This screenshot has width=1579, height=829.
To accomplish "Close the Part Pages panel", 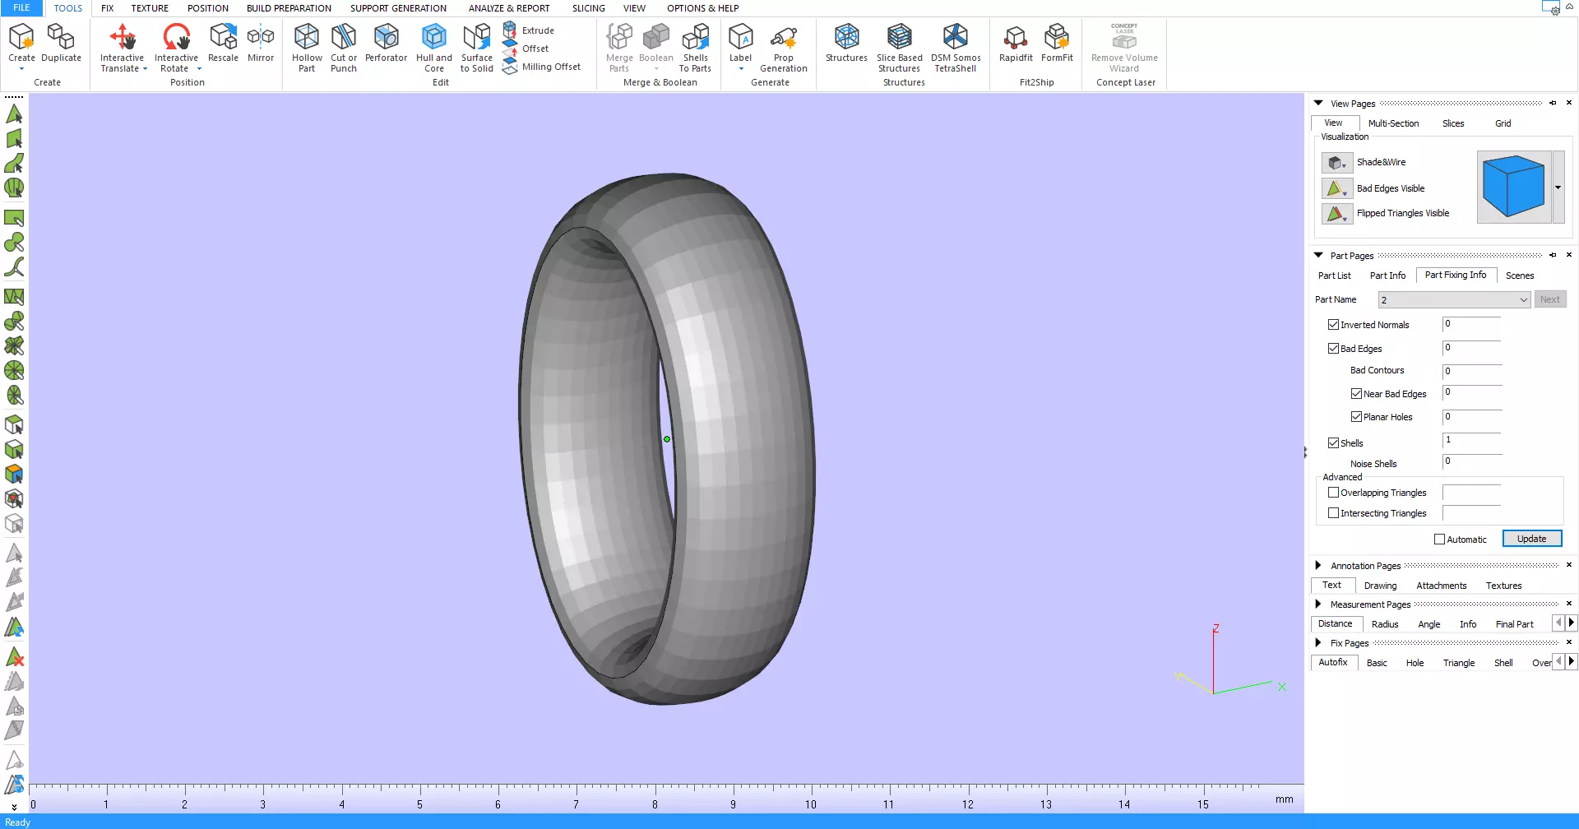I will click(x=1569, y=255).
